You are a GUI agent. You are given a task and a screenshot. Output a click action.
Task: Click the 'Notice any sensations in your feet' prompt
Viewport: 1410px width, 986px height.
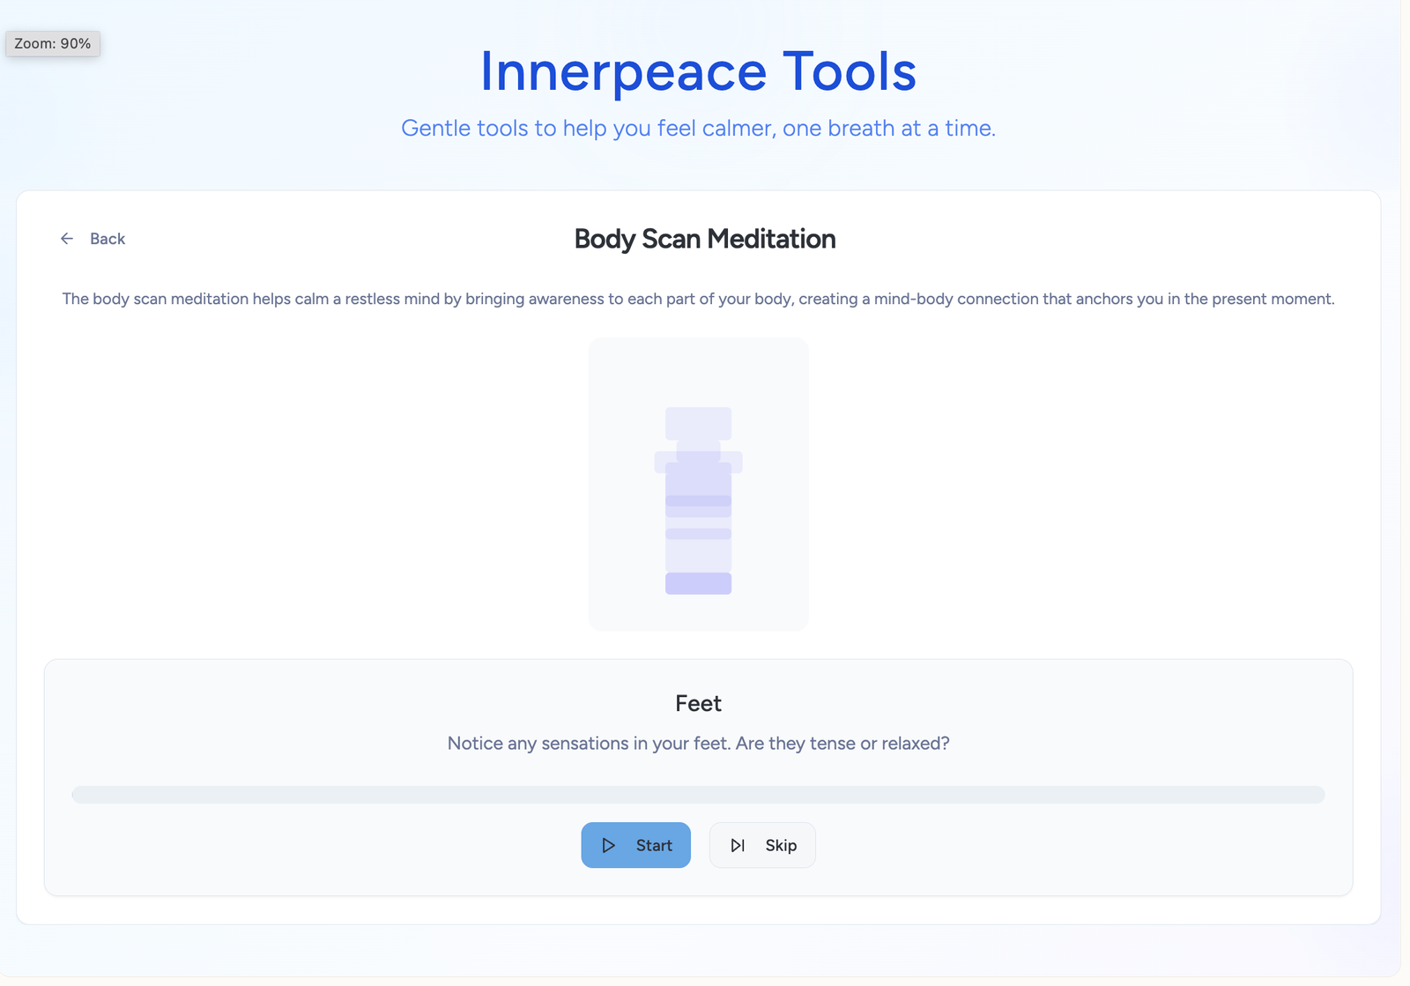point(698,743)
